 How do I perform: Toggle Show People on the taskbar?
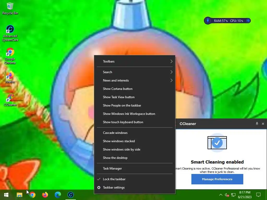(x=135, y=105)
